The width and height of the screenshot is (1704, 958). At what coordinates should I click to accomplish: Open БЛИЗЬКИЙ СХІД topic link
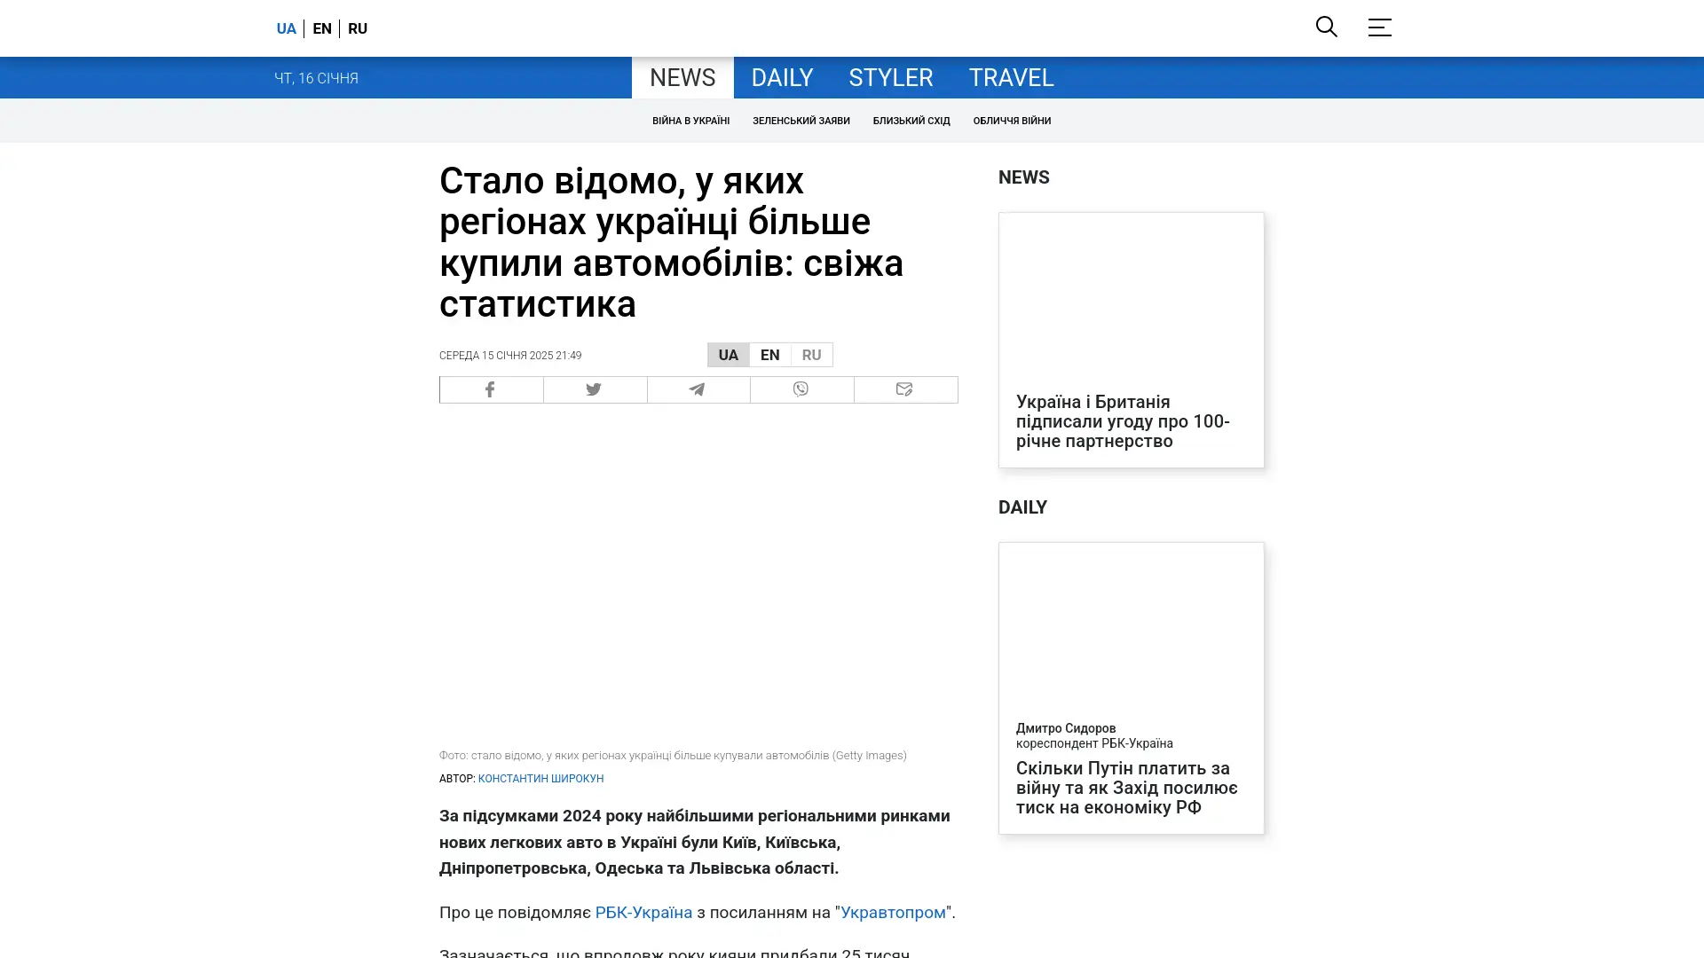911,121
